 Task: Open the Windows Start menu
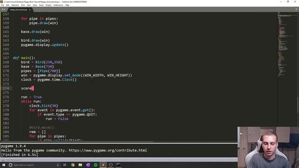coord(4,165)
